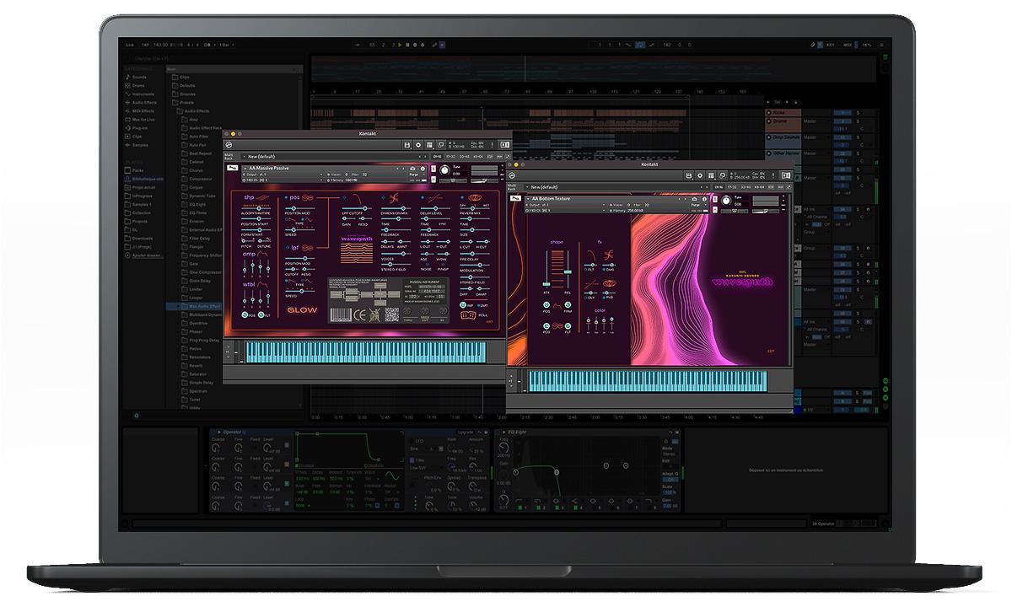Click the camera snapshot icon on AA Bottom Texture header
The height and width of the screenshot is (607, 1012).
click(x=695, y=199)
